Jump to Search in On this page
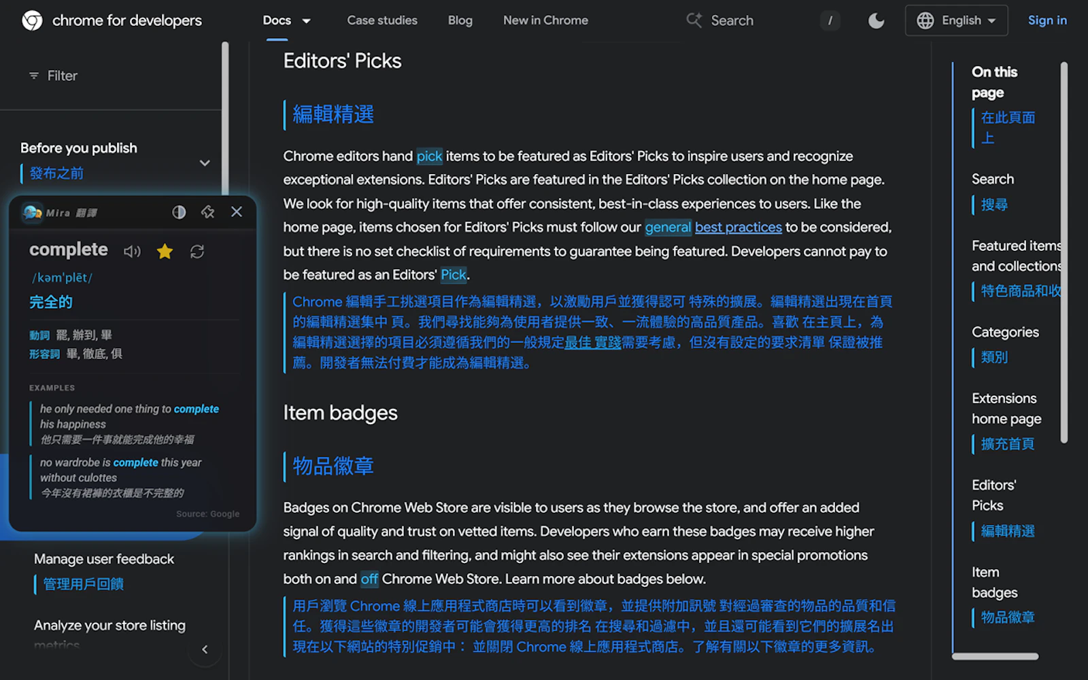1088x680 pixels. 993,179
